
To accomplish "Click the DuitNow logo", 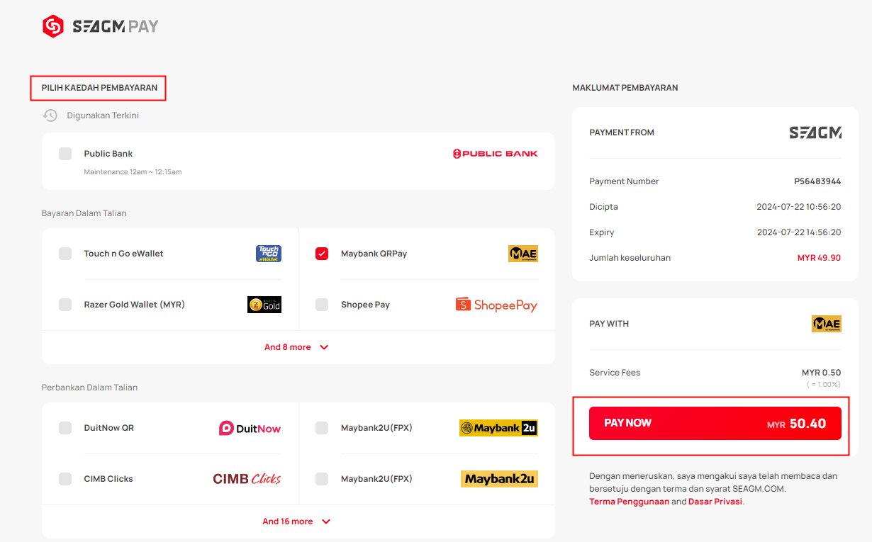I will 250,428.
